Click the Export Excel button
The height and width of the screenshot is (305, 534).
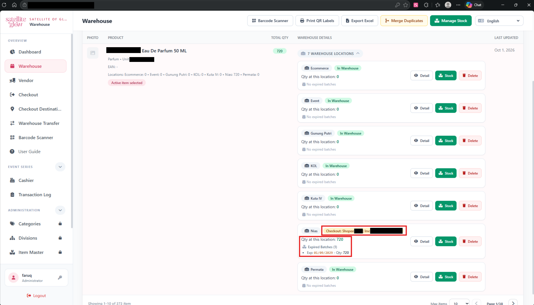(360, 21)
